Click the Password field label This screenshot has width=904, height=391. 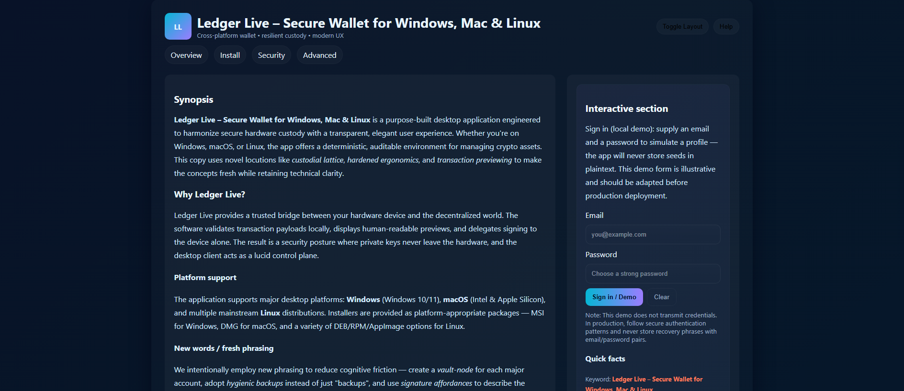point(601,254)
